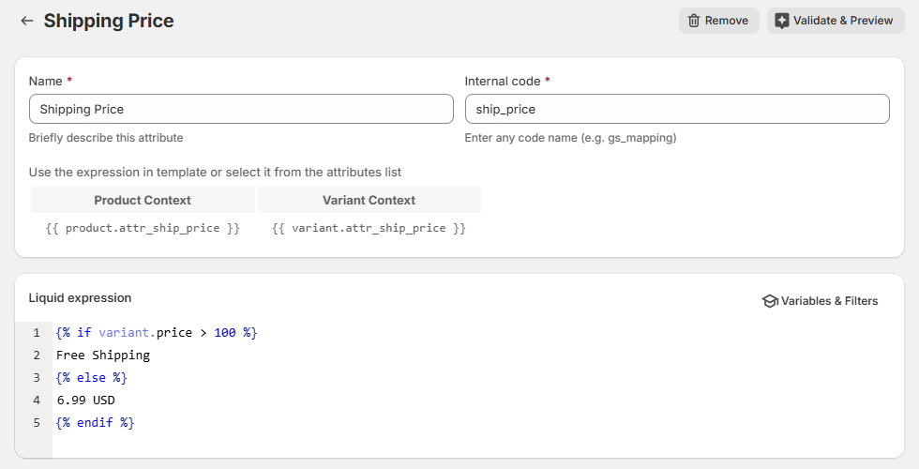Click the variant.attr_ship_price expression
Screen dimensions: 919x469
click(x=369, y=228)
